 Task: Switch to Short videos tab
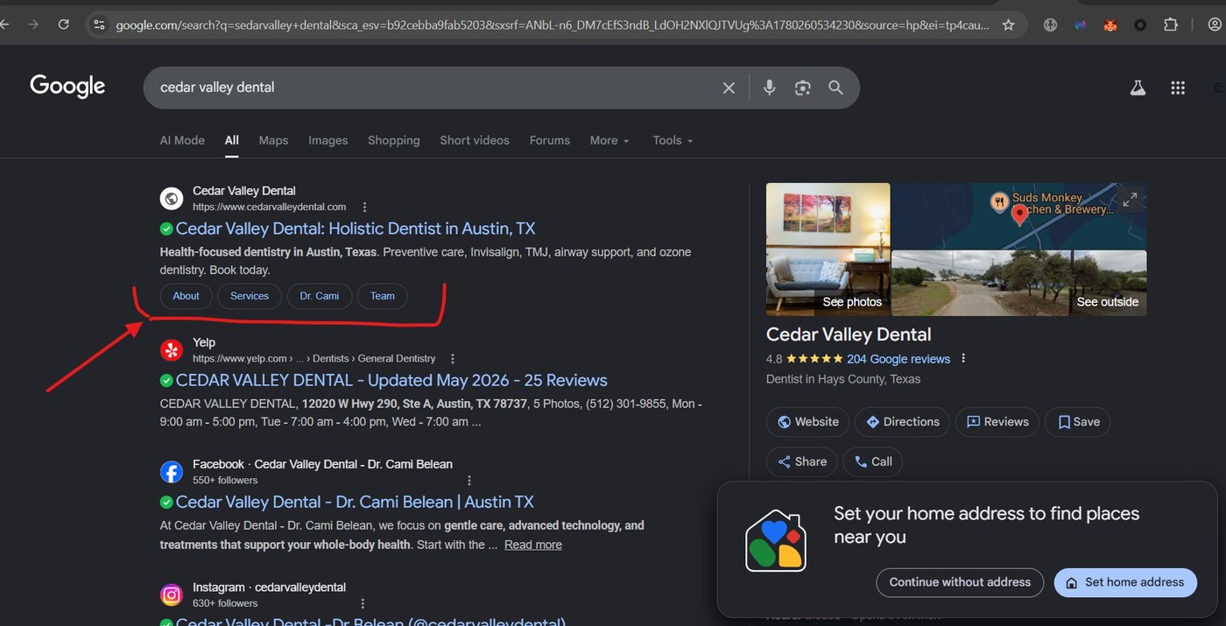(x=475, y=140)
